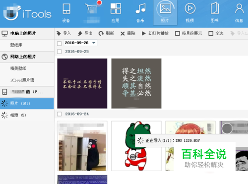Open the Kumamon bear locker photo thumbnail
The width and height of the screenshot is (248, 184).
click(x=82, y=146)
